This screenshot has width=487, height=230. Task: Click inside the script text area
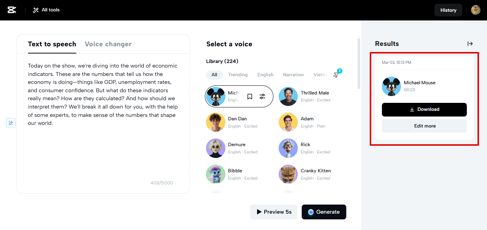coord(103,152)
